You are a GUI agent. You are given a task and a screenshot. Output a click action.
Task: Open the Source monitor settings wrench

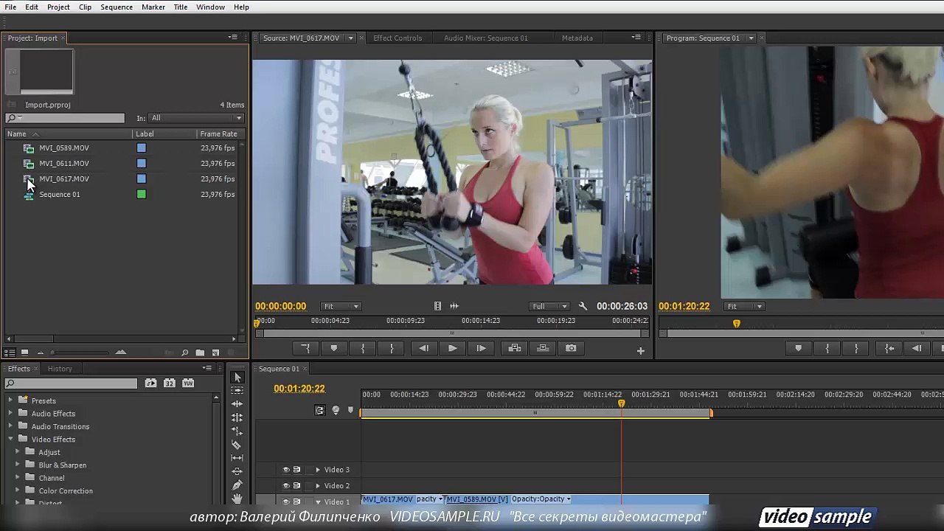click(x=583, y=306)
